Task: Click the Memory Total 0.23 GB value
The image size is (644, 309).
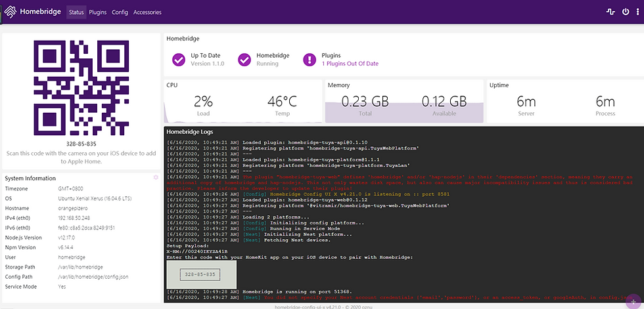Action: [x=365, y=101]
